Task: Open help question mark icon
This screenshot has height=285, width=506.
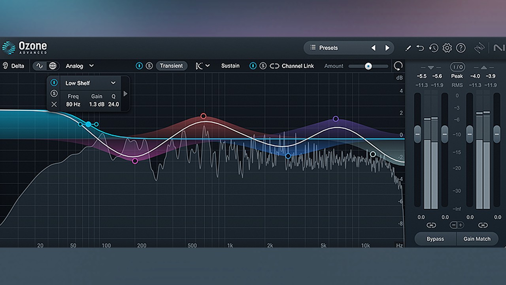Action: click(x=461, y=48)
